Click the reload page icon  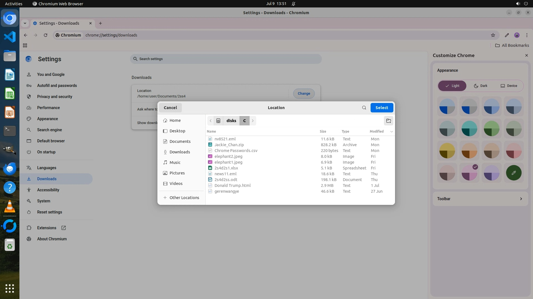pyautogui.click(x=46, y=35)
